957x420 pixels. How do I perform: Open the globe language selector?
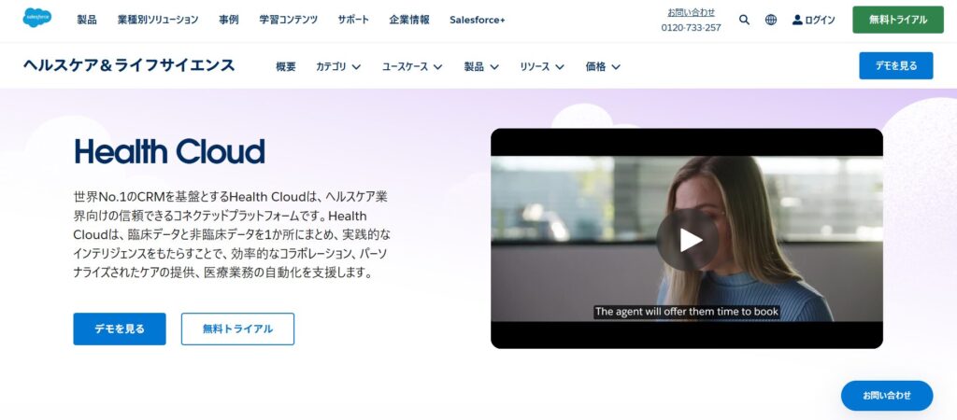point(771,20)
